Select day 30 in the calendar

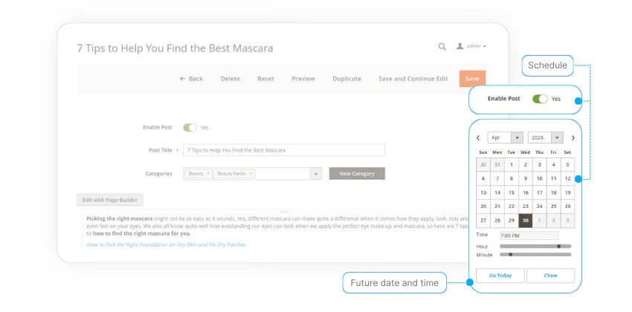point(525,220)
